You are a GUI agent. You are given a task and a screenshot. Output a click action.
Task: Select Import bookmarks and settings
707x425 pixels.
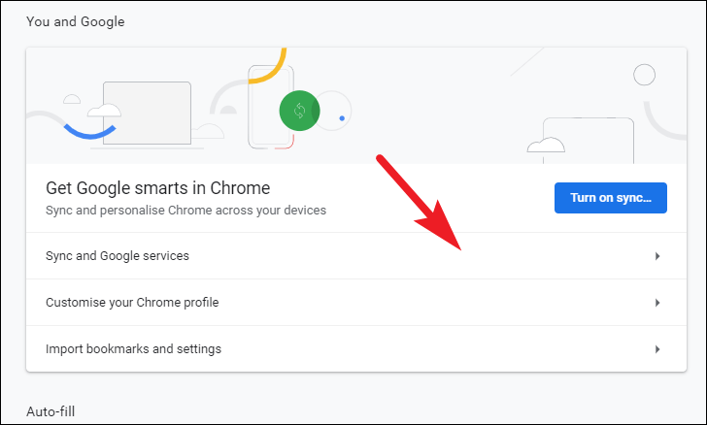click(x=356, y=349)
